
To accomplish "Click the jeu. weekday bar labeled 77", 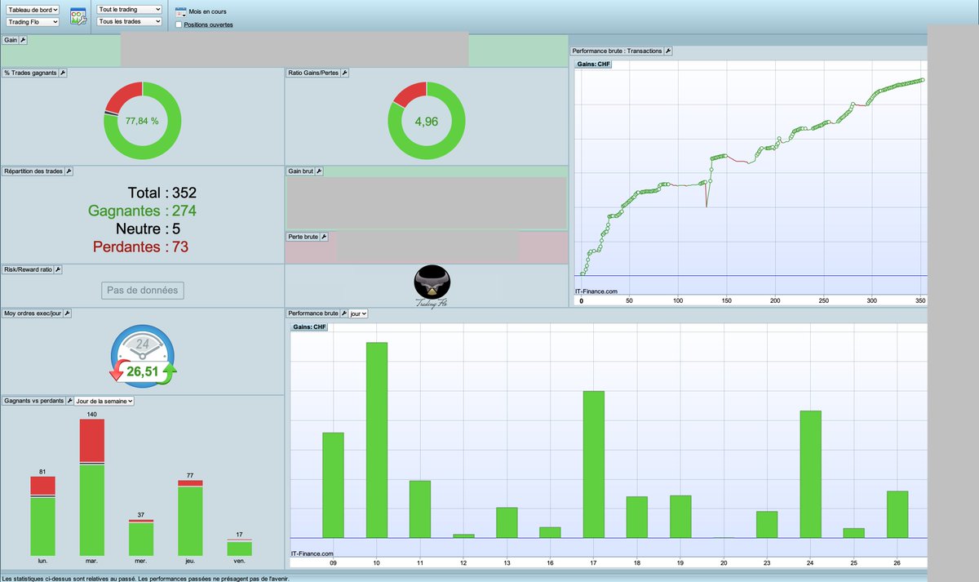I will pos(190,518).
